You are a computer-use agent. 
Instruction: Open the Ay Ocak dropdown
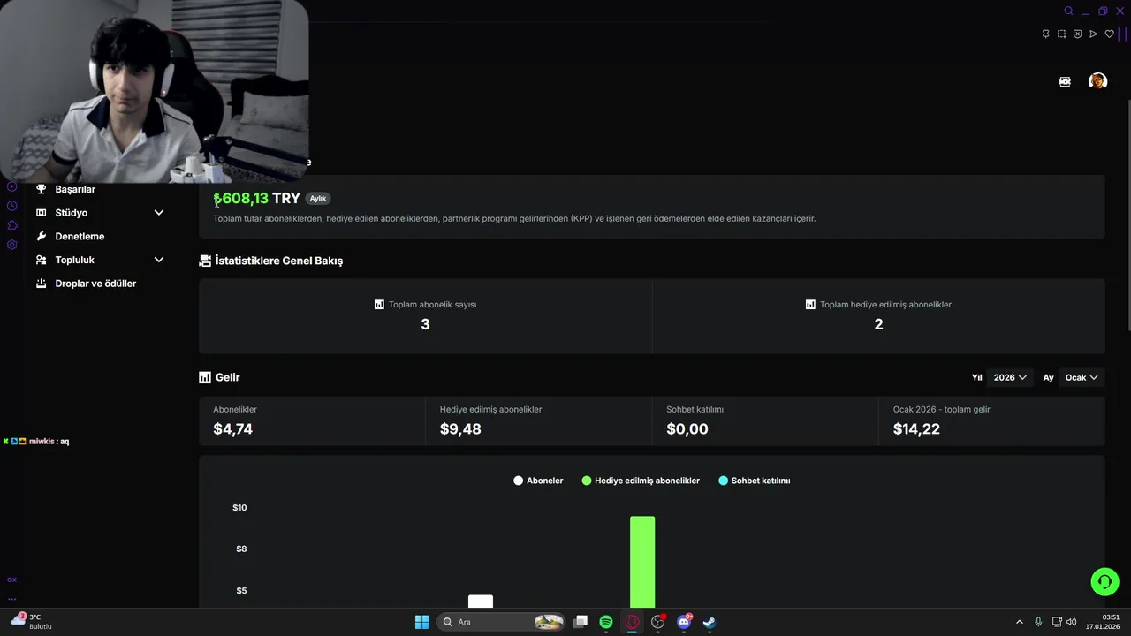pyautogui.click(x=1082, y=377)
